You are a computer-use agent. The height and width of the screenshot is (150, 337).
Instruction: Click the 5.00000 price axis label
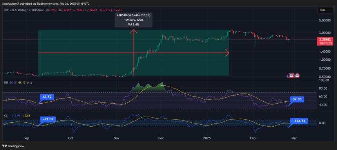tap(324, 20)
